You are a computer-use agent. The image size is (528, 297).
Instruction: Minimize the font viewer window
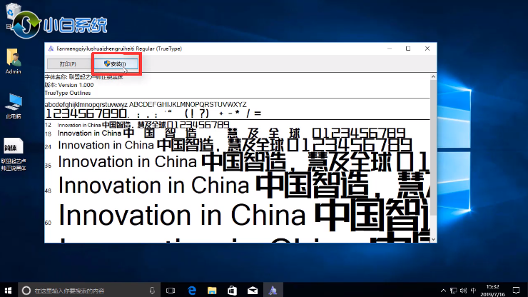[x=390, y=49]
